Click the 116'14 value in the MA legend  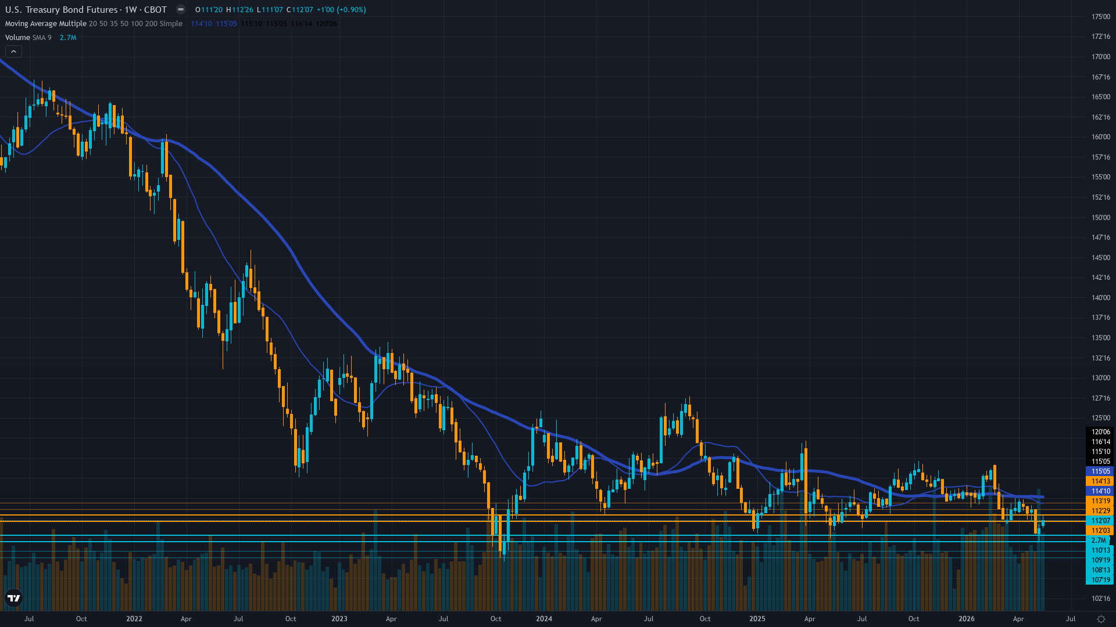pyautogui.click(x=302, y=24)
